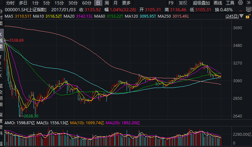Select the 日 daily period tab

[x=98, y=3]
